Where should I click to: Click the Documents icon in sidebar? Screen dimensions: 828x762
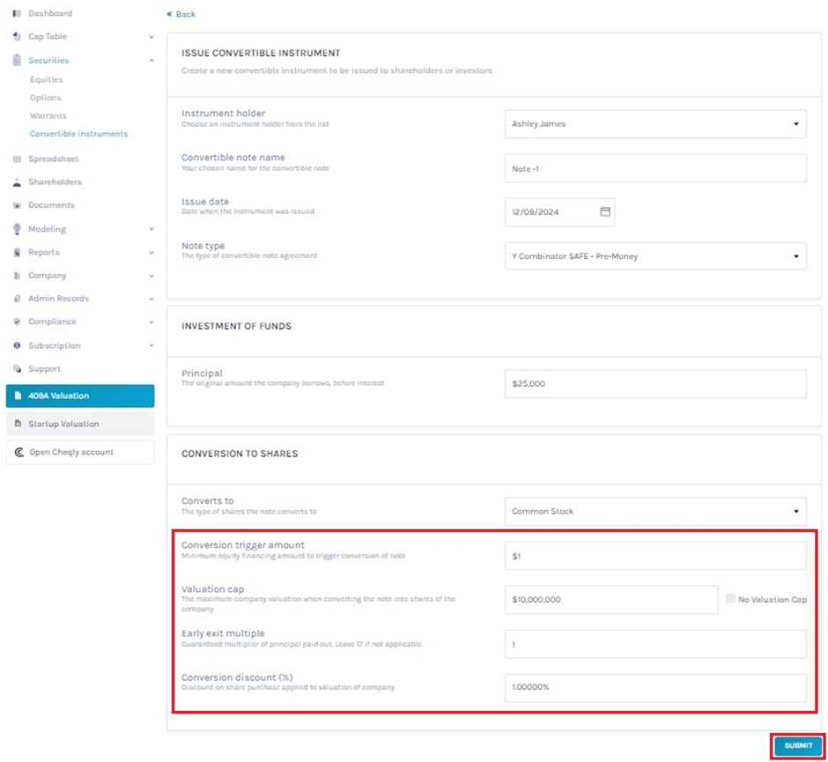pyautogui.click(x=17, y=205)
